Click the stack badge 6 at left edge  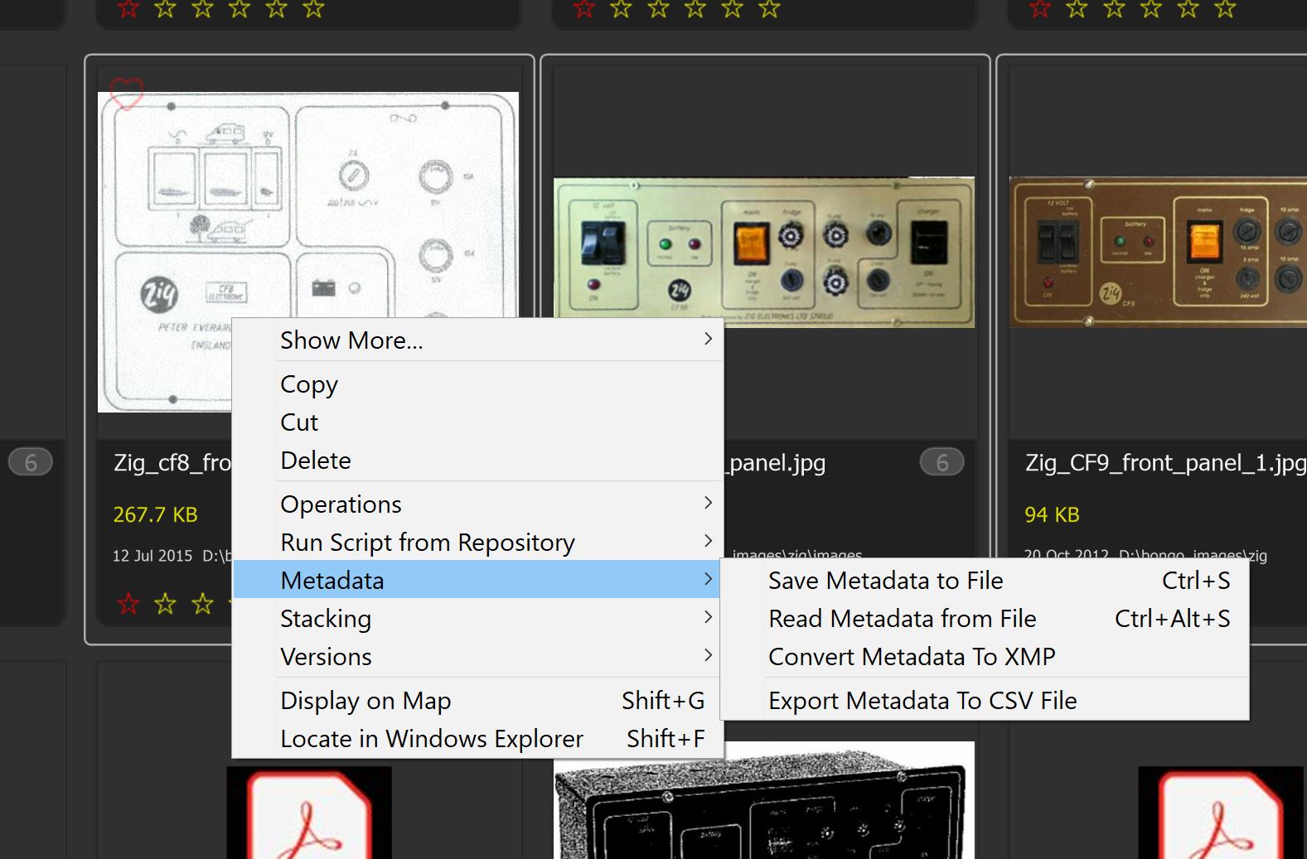point(31,462)
